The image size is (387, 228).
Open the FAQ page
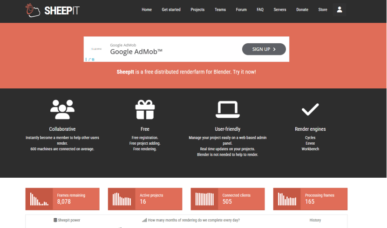point(260,10)
